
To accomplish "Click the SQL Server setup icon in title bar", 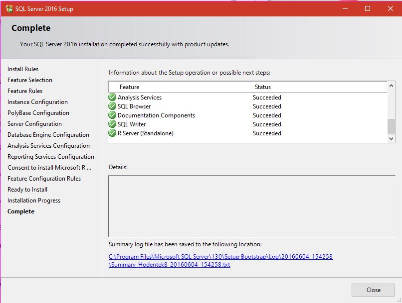I will [x=8, y=8].
